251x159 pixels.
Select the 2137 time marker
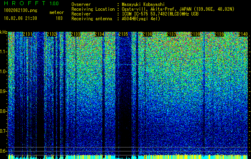(x=171, y=34)
